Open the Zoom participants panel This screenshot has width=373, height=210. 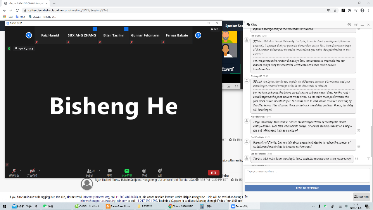(x=90, y=171)
